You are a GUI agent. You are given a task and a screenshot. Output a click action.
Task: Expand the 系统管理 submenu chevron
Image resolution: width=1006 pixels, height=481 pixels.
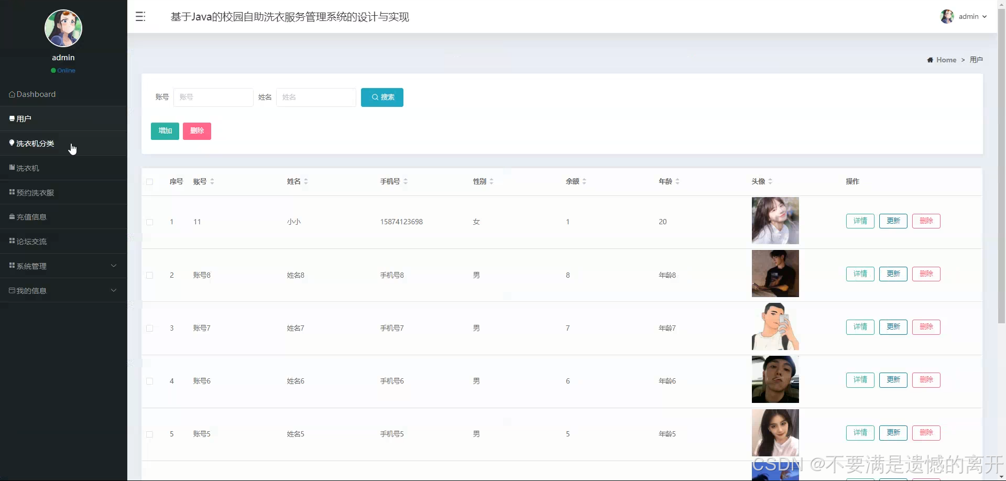click(x=114, y=266)
